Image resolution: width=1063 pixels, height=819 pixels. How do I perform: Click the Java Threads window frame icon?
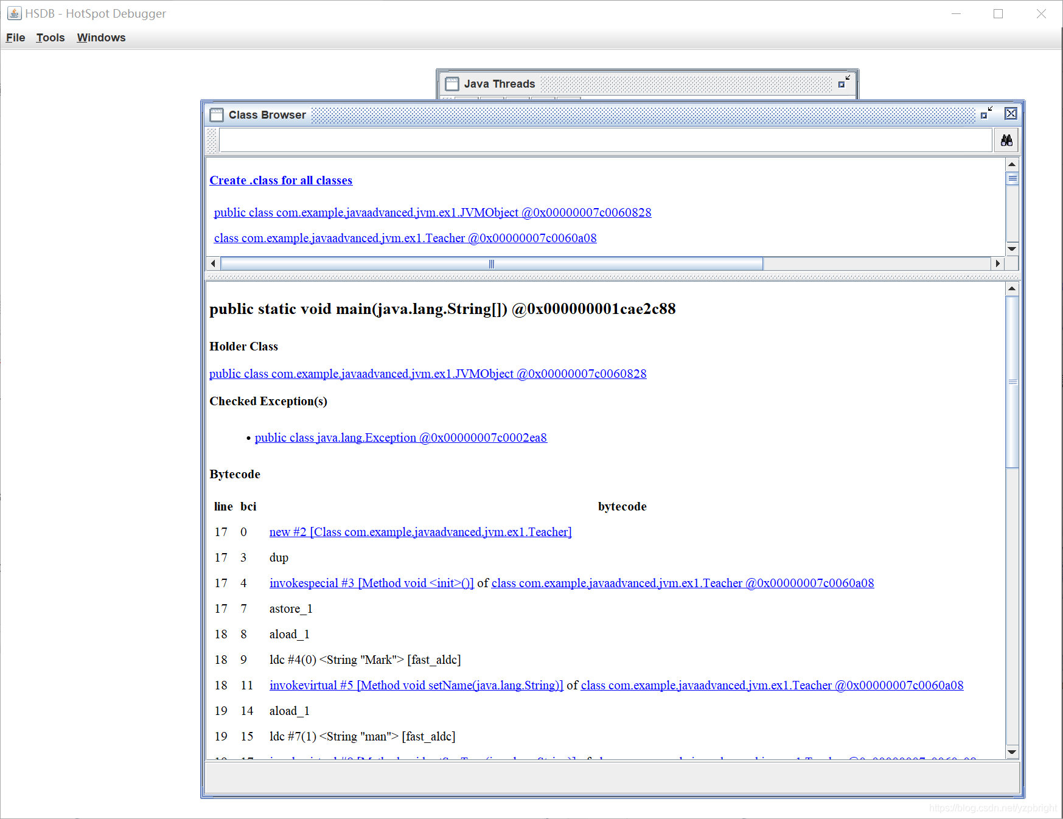click(x=452, y=84)
